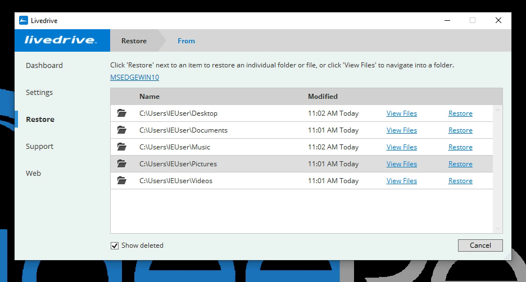Screen dimensions: 526x282
Task: Click the livedrive logo banner
Action: pos(60,40)
